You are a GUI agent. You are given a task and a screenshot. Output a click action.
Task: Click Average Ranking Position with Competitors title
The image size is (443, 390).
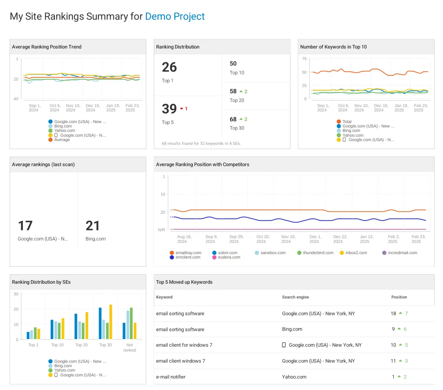202,164
